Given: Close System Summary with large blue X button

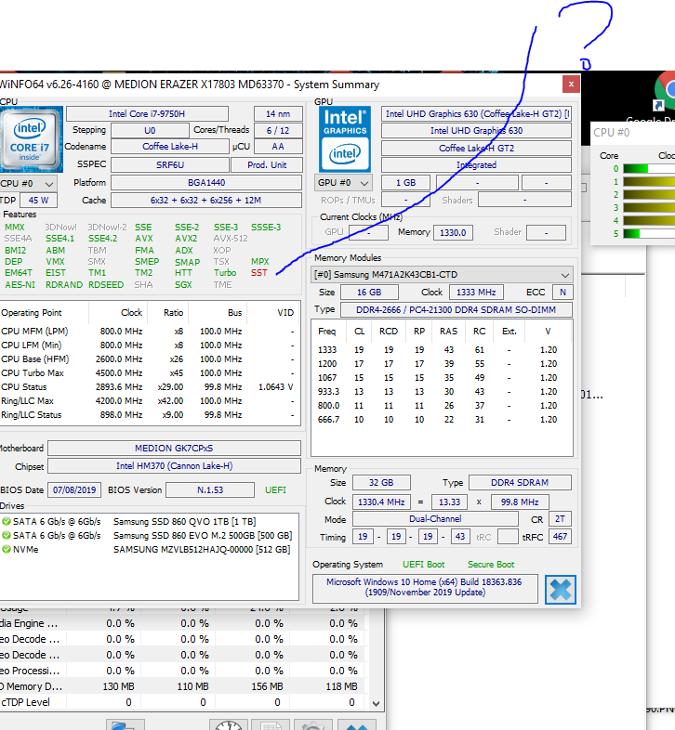Looking at the screenshot, I should 561,589.
